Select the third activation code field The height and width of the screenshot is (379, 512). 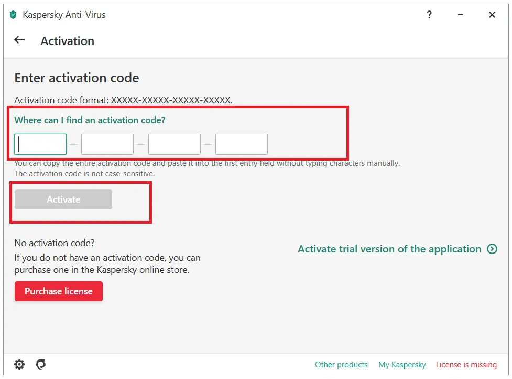click(175, 144)
